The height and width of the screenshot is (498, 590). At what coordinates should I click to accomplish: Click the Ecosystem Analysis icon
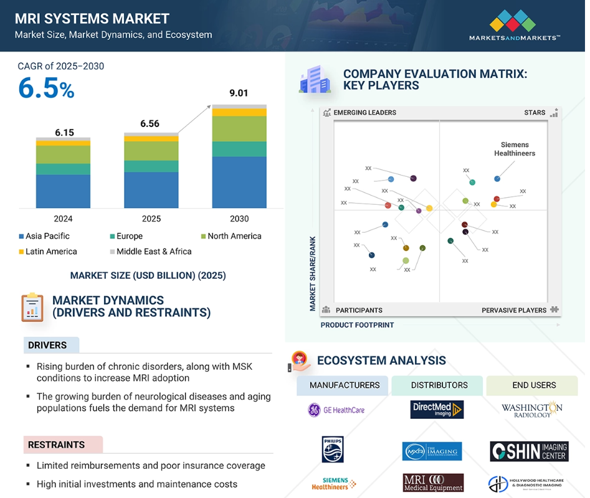300,361
